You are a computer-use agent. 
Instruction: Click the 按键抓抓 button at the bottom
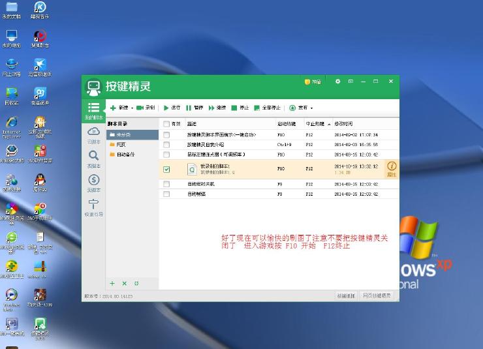pyautogui.click(x=346, y=296)
